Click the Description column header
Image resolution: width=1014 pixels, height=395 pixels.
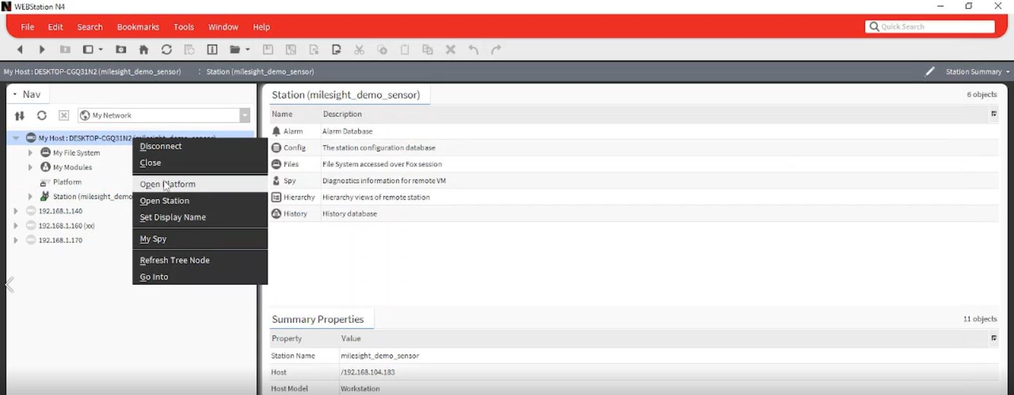(x=342, y=114)
